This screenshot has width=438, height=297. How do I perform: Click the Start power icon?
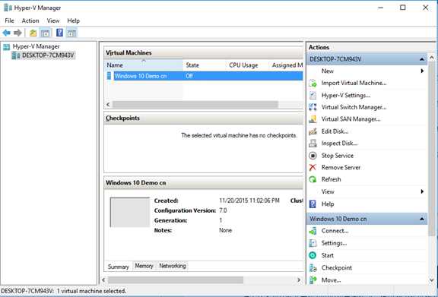313,255
